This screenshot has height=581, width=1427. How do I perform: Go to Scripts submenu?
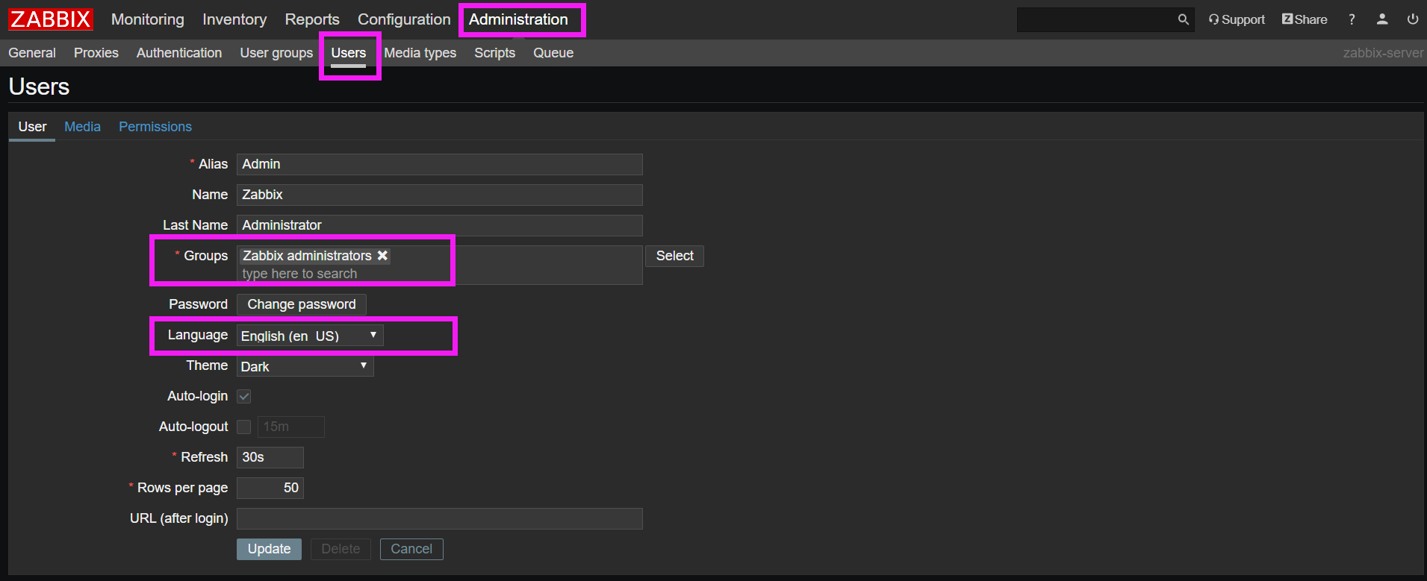495,53
